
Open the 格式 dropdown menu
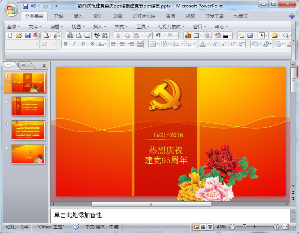click(x=121, y=27)
